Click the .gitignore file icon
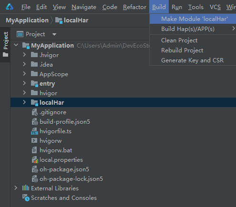The height and width of the screenshot is (207, 236). (x=35, y=112)
